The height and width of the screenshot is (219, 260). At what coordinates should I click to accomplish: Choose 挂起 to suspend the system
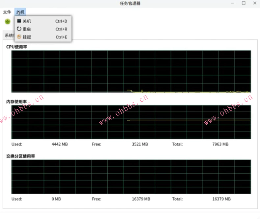point(43,37)
